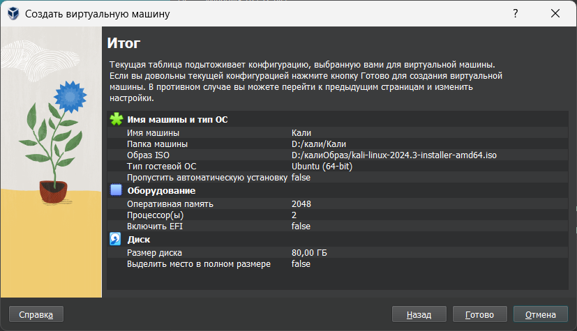Image resolution: width=577 pixels, height=331 pixels.
Task: Click the processor count value 2
Action: click(294, 215)
